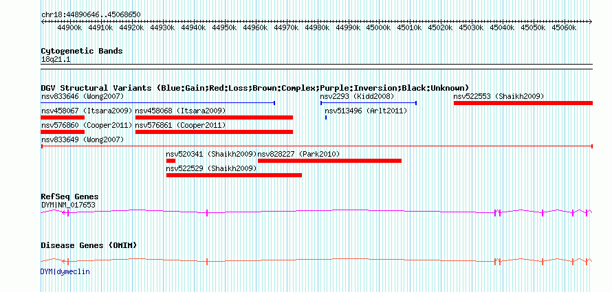Open the nsv2293 (Kidd2008) label
The height and width of the screenshot is (292, 612).
pos(357,96)
